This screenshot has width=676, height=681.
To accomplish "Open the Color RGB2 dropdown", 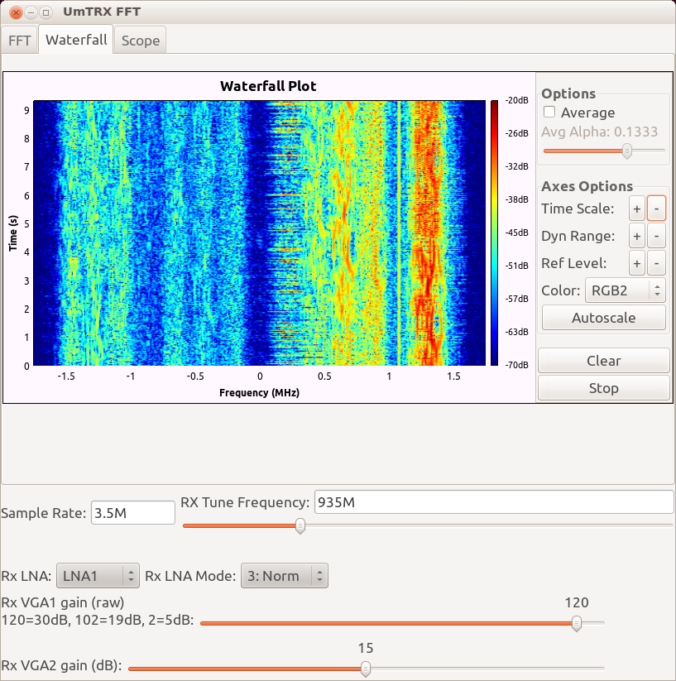I will point(626,290).
